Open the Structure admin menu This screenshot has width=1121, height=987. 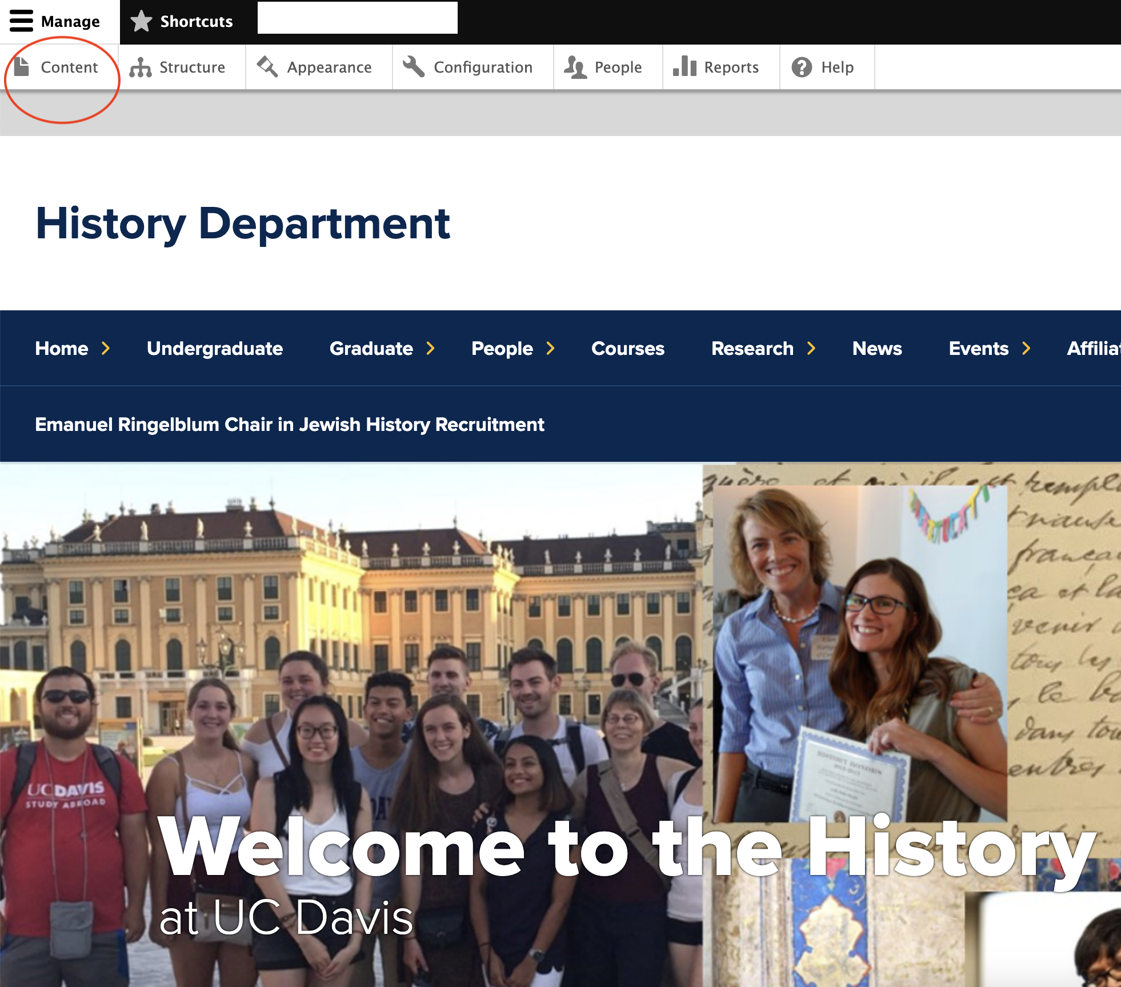(182, 67)
